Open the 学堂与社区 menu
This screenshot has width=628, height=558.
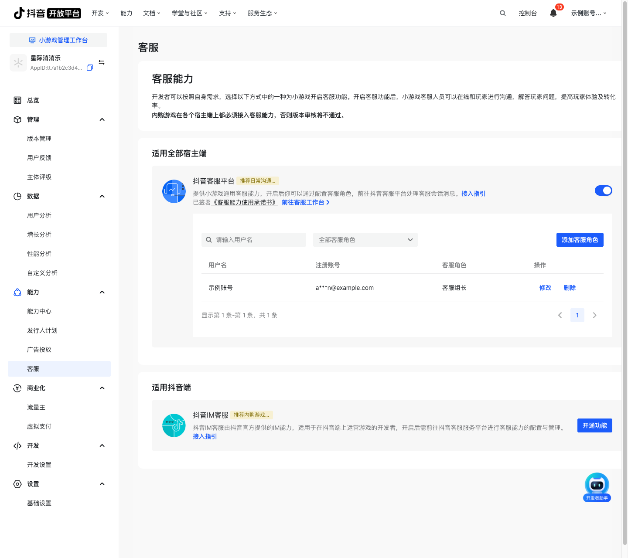(x=190, y=13)
